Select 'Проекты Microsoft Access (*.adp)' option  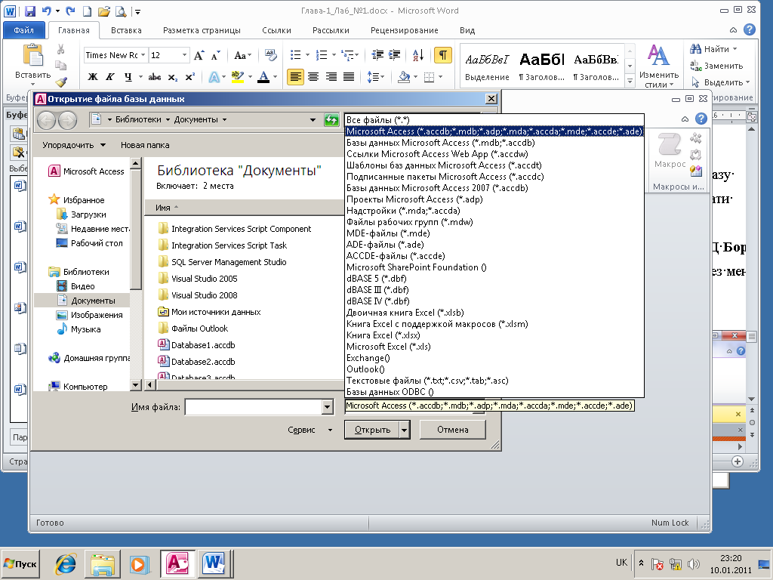click(x=494, y=199)
